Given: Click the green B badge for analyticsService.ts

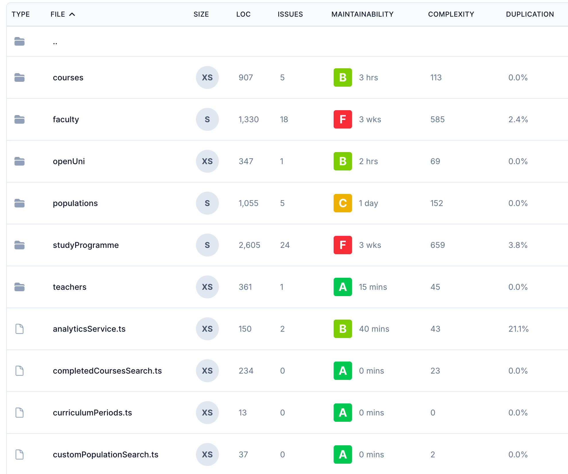Looking at the screenshot, I should tap(343, 329).
